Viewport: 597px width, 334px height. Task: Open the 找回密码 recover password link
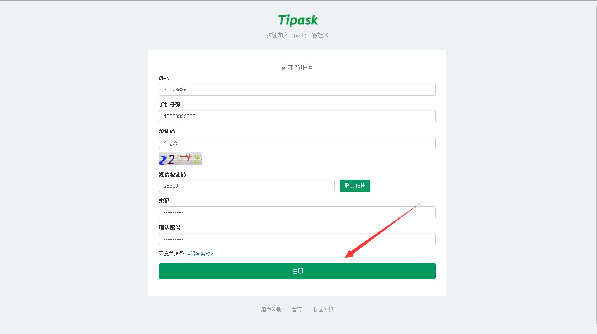pos(323,310)
